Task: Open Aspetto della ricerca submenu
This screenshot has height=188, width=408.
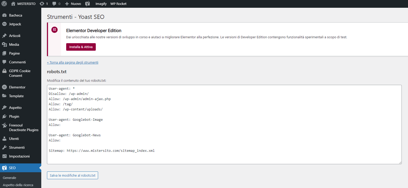Action: tap(18, 185)
